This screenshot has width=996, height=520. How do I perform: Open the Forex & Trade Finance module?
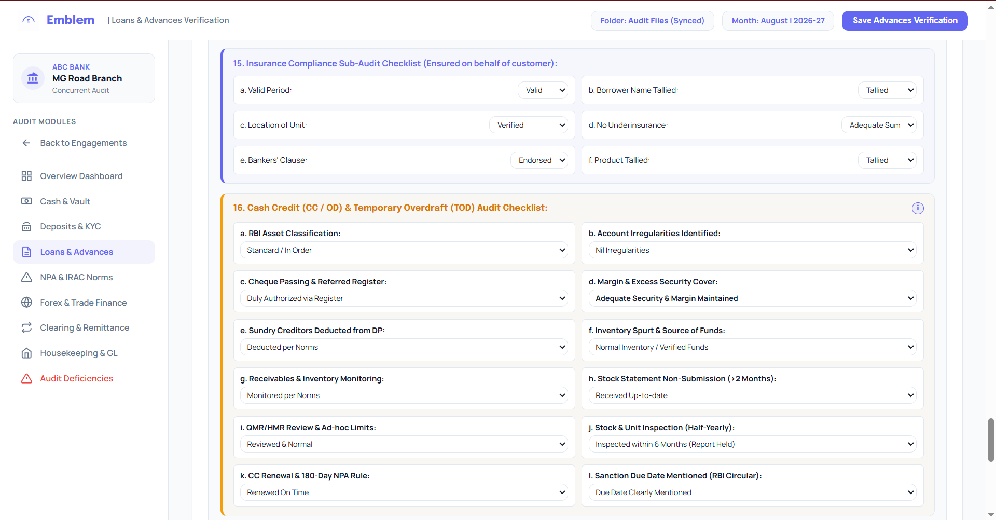(84, 303)
